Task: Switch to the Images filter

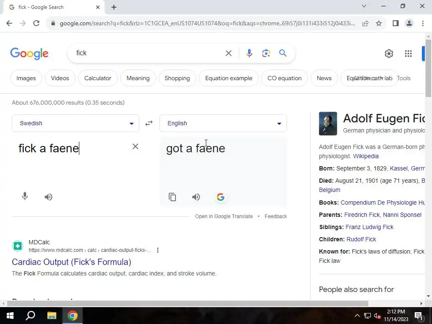Action: coord(26,78)
